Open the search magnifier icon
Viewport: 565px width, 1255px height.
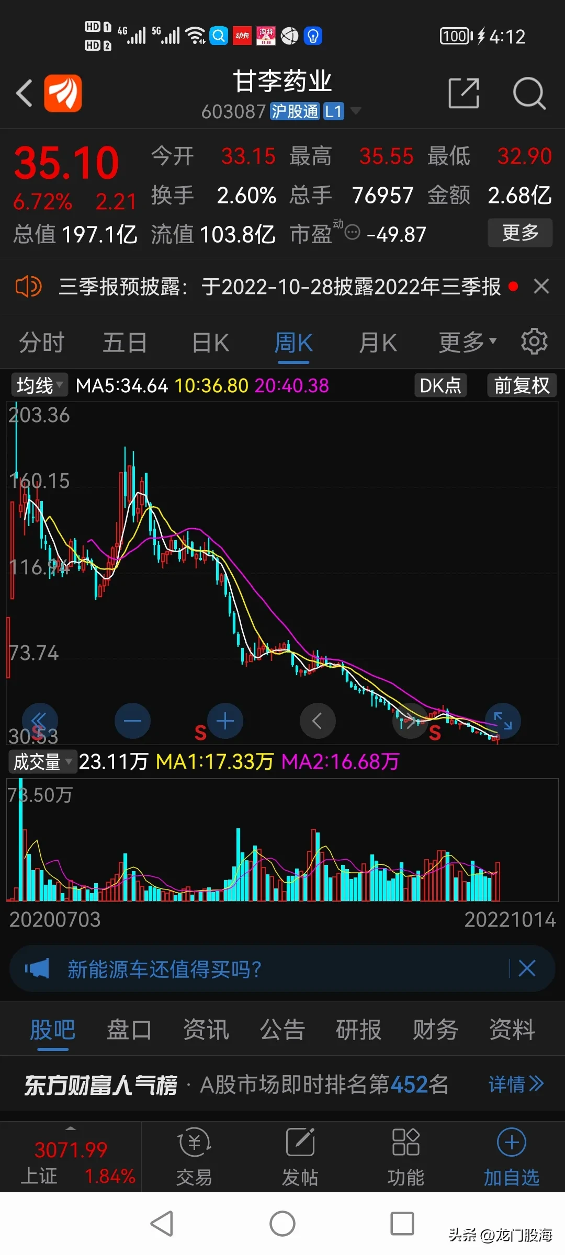tap(529, 93)
